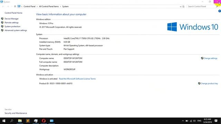
Task: Click Change product key link
Action: click(x=209, y=83)
